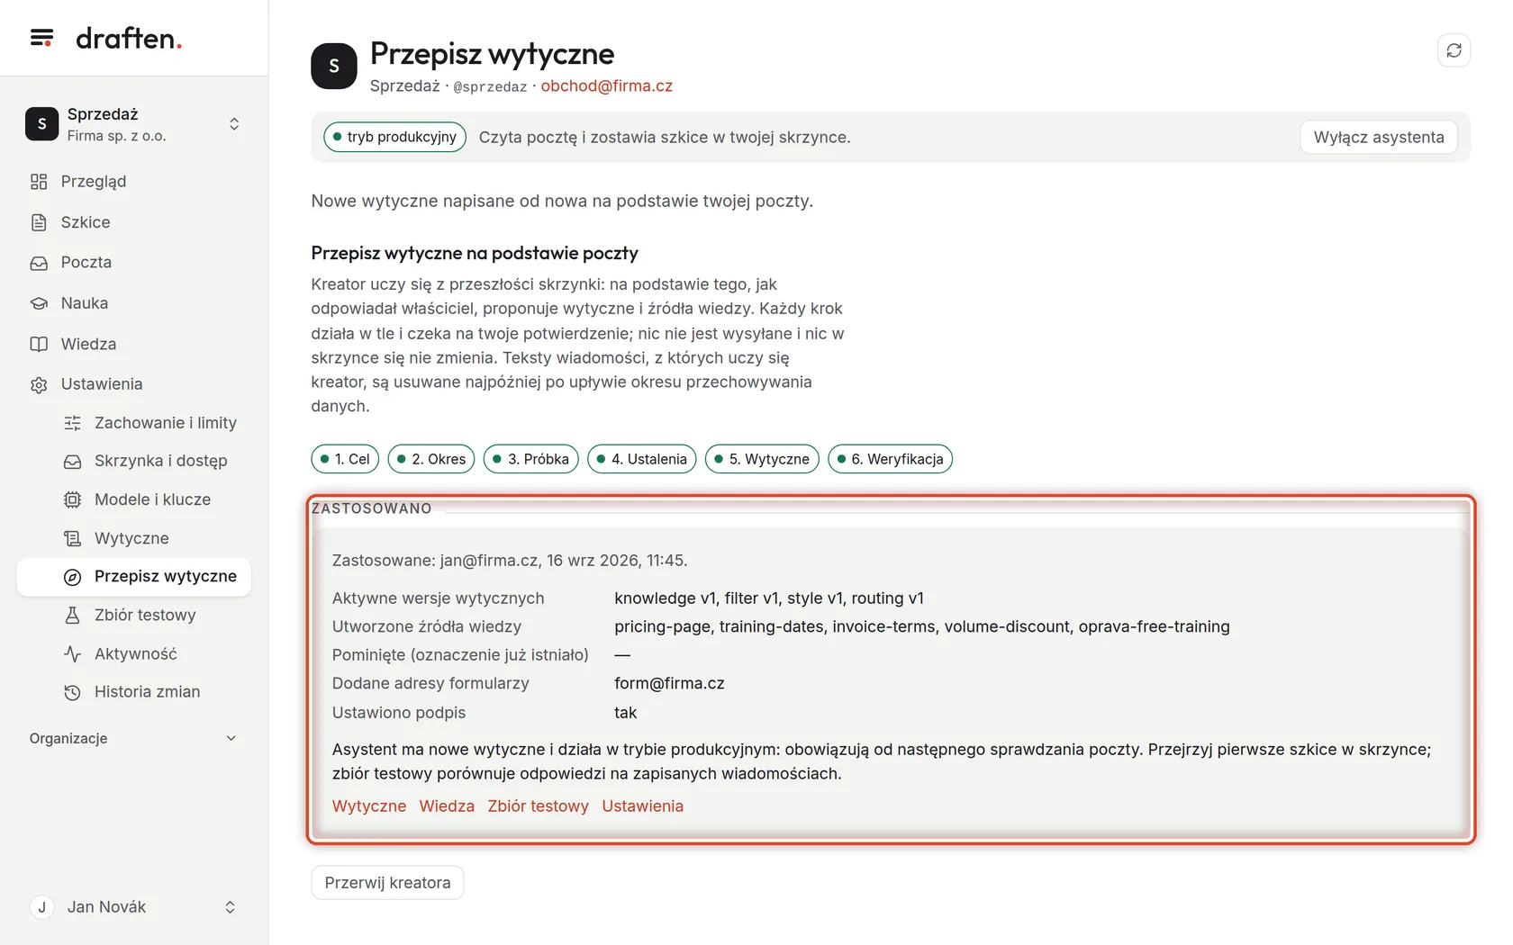Expand the Sprzedaż workspace switcher
This screenshot has width=1513, height=945.
coord(133,124)
